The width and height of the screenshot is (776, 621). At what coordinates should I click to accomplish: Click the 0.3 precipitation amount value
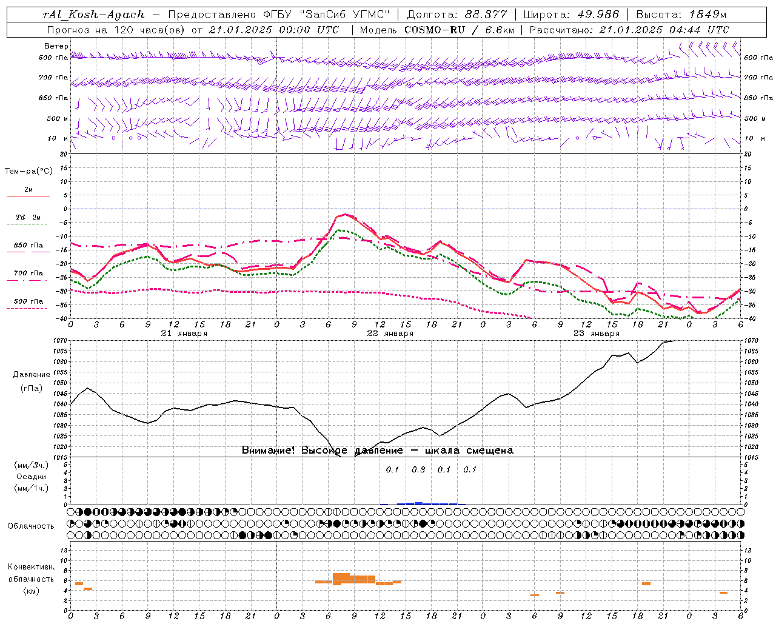pyautogui.click(x=418, y=470)
